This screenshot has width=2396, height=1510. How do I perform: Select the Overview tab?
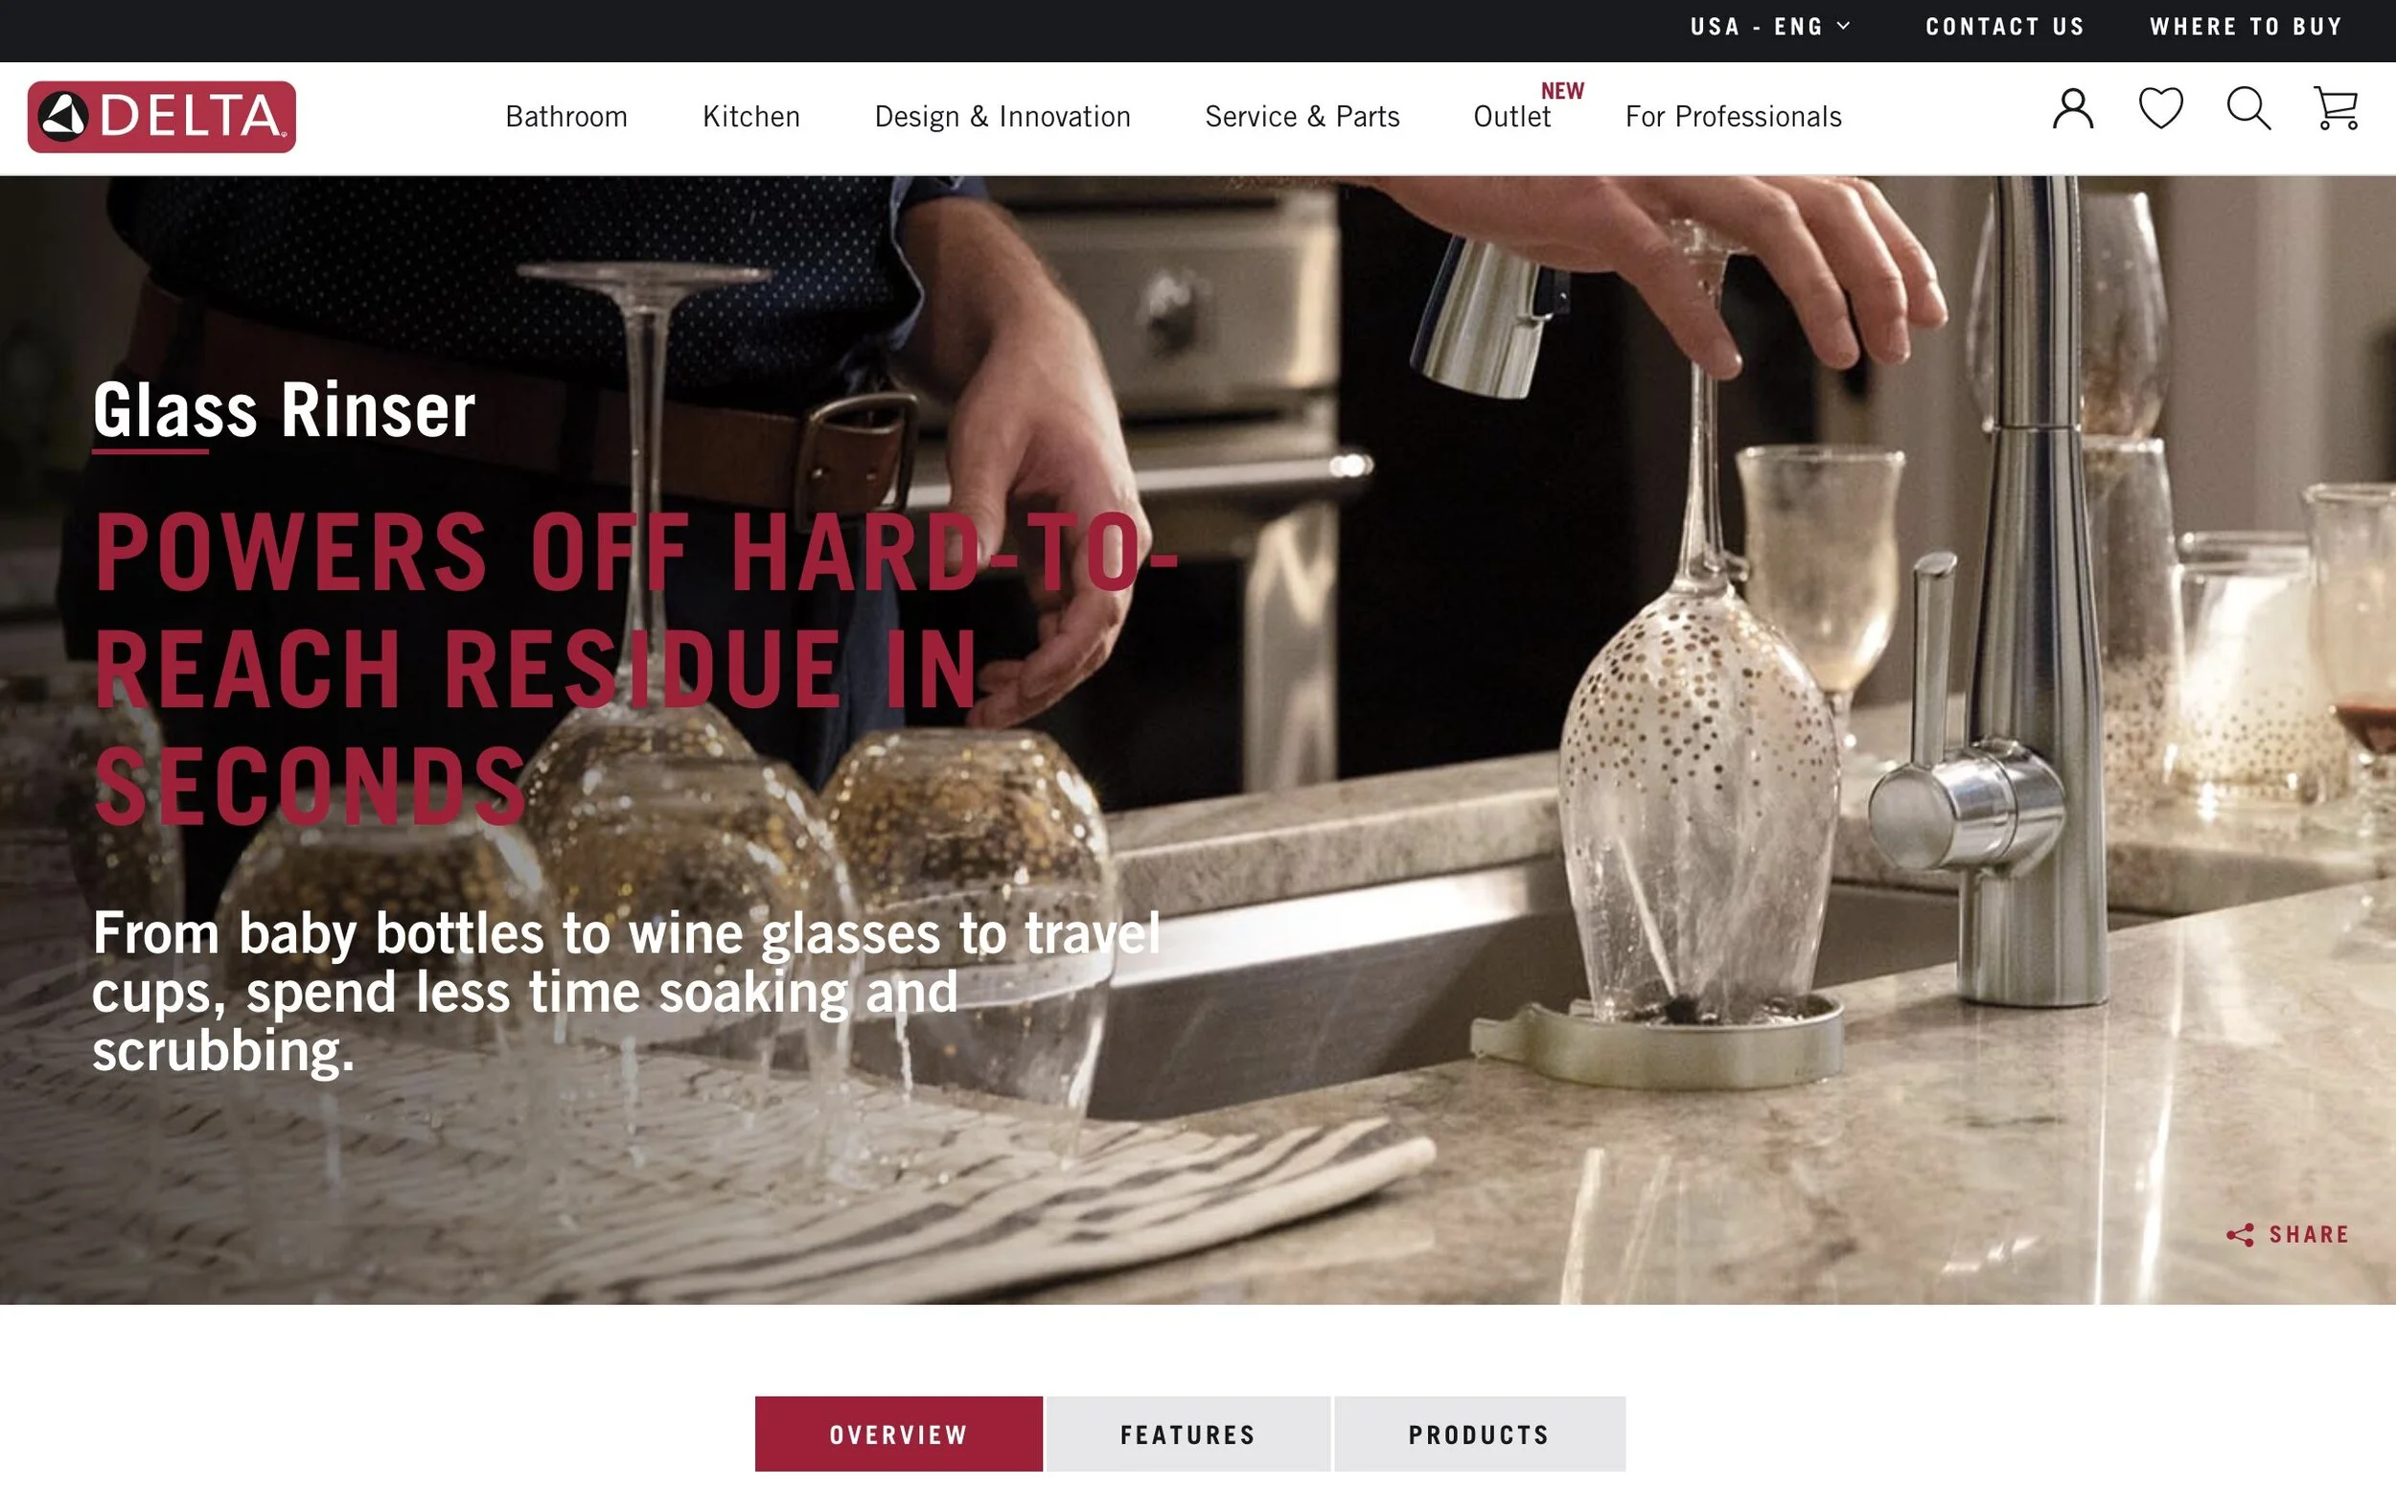pyautogui.click(x=899, y=1433)
